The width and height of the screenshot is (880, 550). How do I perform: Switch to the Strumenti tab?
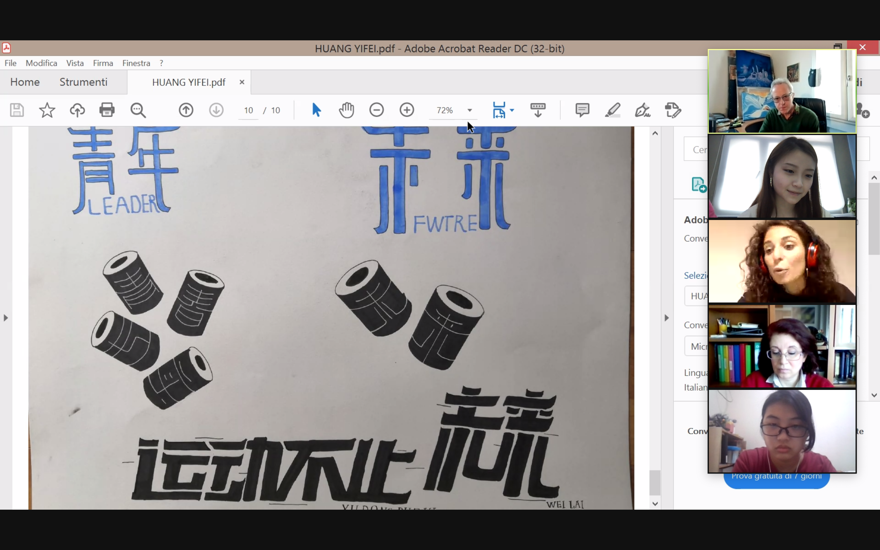(83, 82)
